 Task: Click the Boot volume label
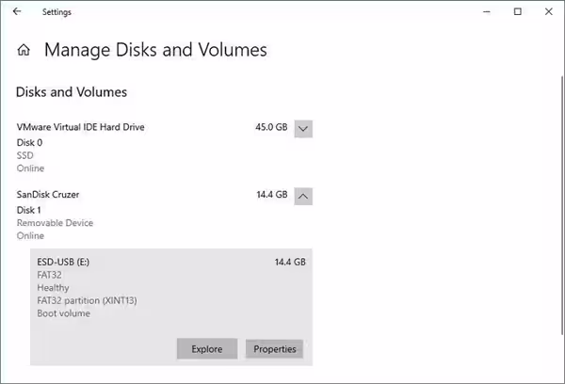coord(63,313)
